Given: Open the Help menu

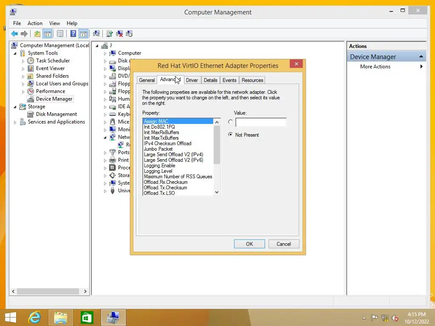Looking at the screenshot, I should pos(72,23).
